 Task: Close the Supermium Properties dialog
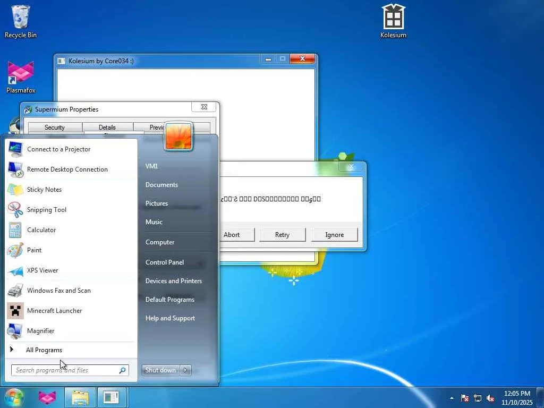click(204, 107)
